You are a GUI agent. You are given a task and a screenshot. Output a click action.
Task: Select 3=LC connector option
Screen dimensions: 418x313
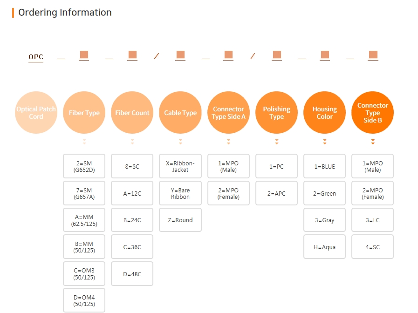pos(372,220)
